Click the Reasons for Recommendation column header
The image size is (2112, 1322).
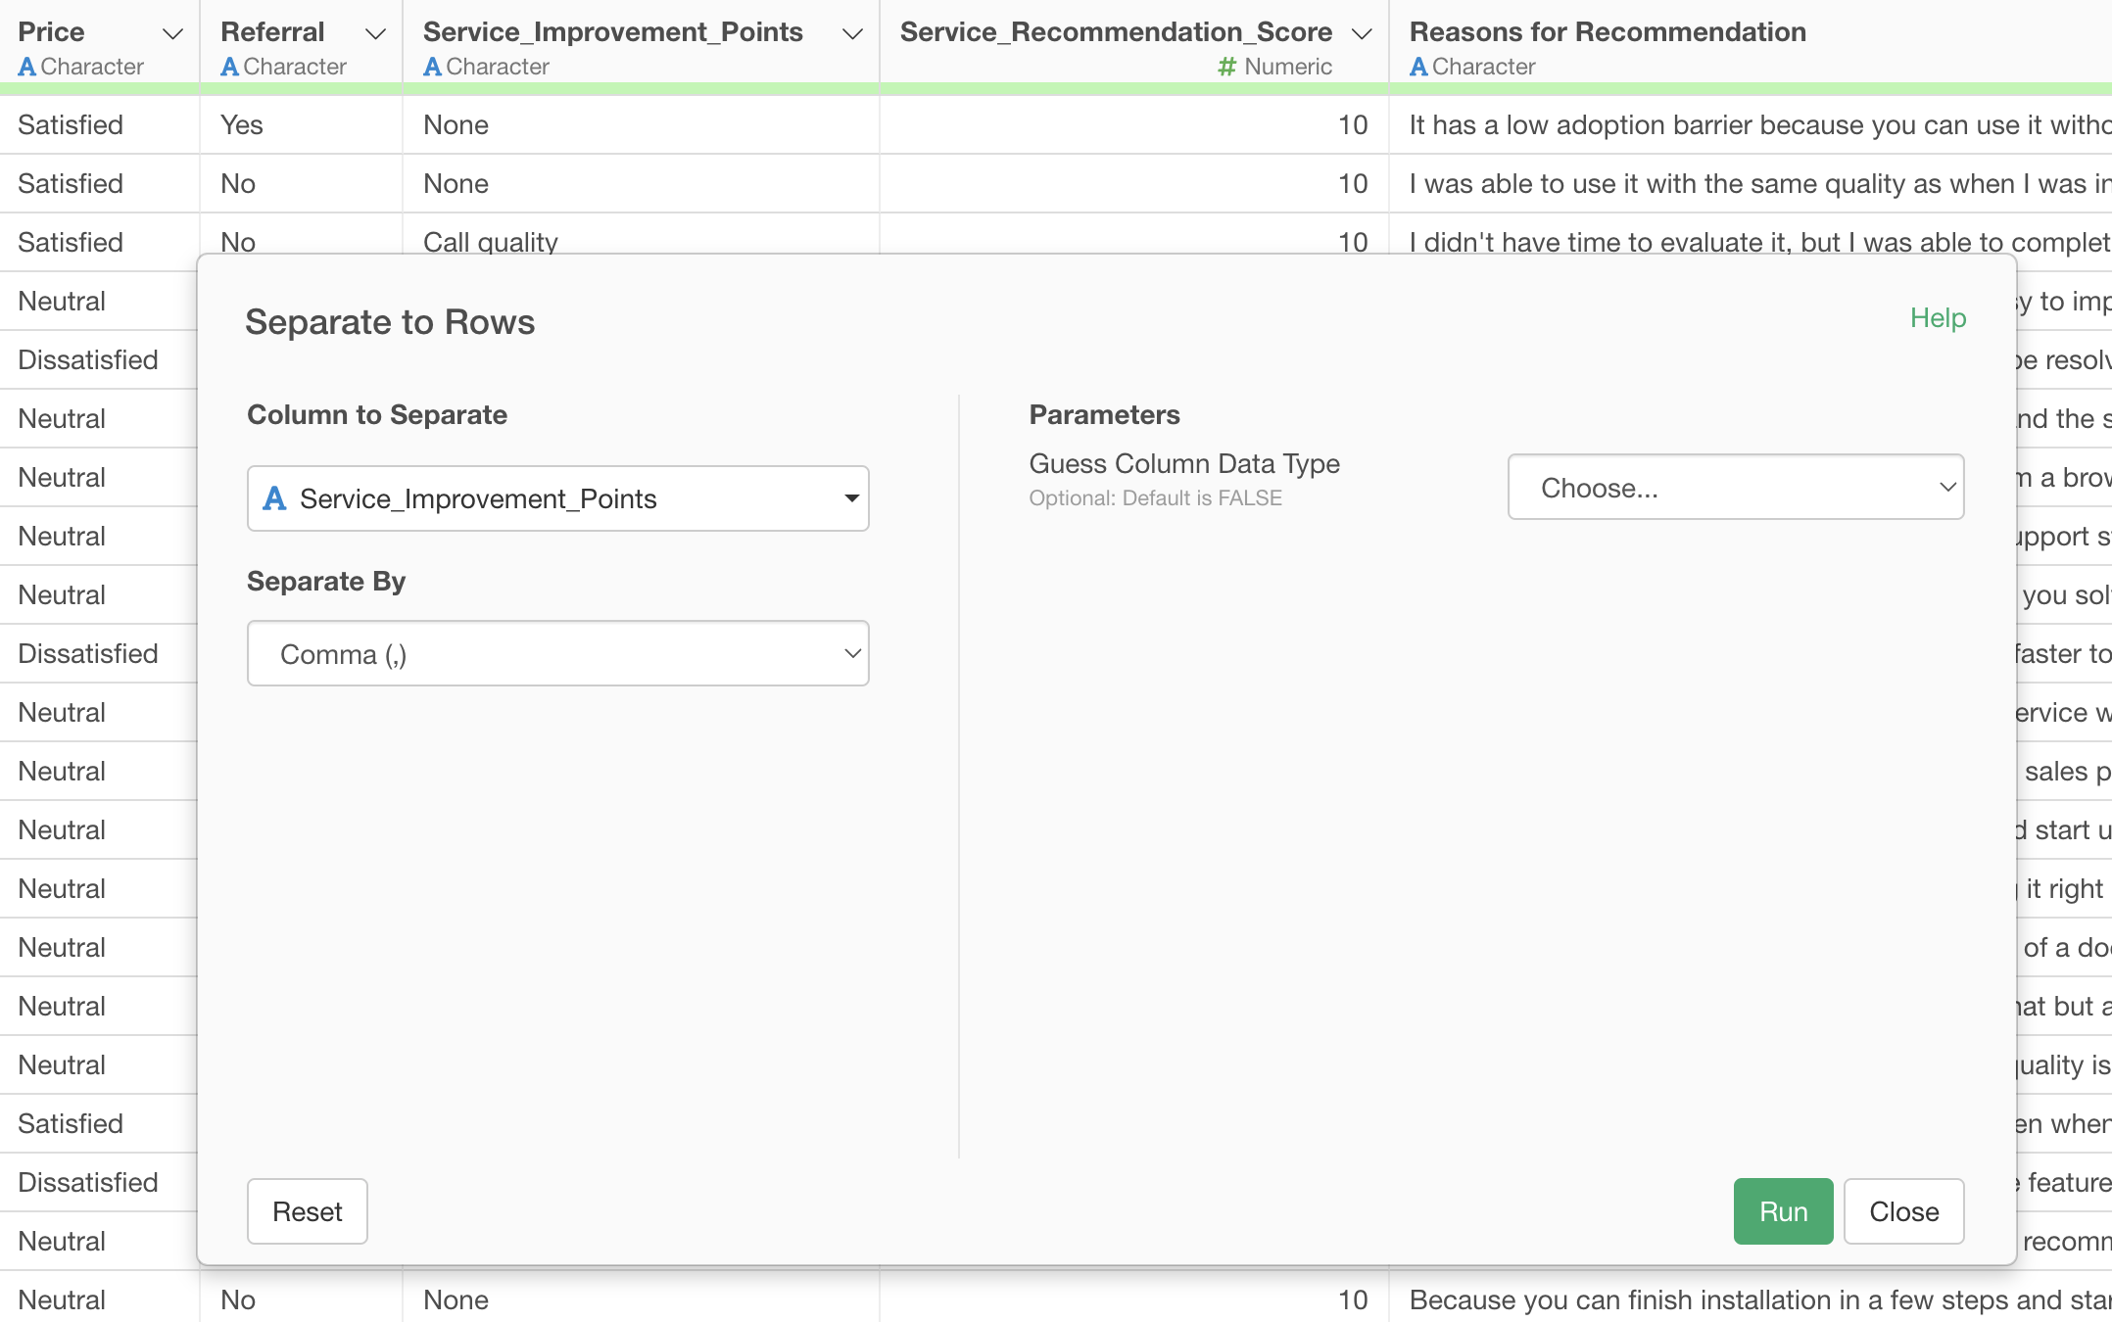tap(1607, 32)
